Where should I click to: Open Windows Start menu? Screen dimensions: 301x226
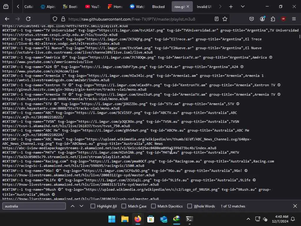pyautogui.click(x=112, y=219)
